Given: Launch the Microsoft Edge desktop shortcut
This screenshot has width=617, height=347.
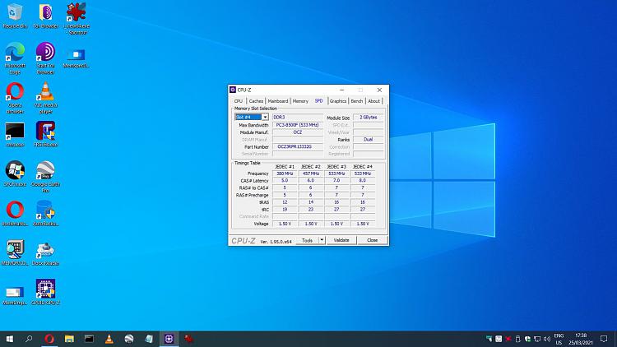Looking at the screenshot, I should [x=15, y=58].
